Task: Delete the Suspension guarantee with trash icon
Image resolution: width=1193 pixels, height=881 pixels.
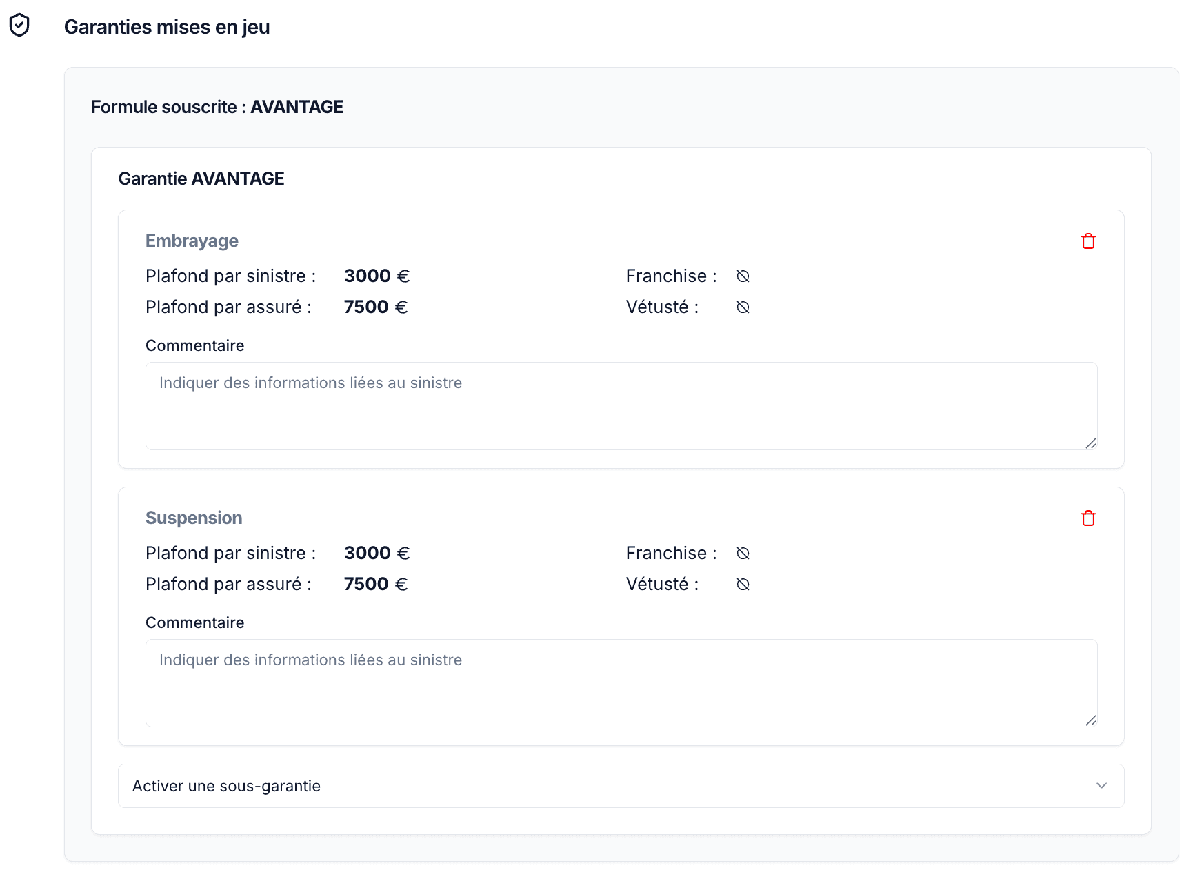Action: [1088, 518]
